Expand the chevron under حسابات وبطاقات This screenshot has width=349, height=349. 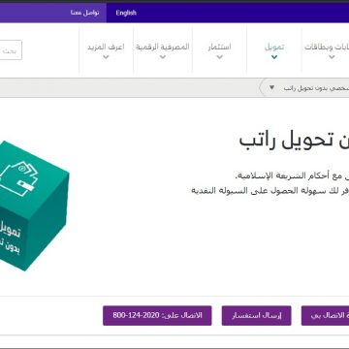coord(332,57)
